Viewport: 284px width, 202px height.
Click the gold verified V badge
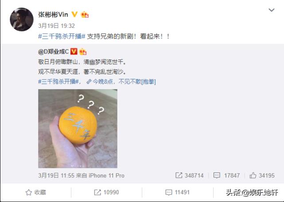click(x=74, y=14)
